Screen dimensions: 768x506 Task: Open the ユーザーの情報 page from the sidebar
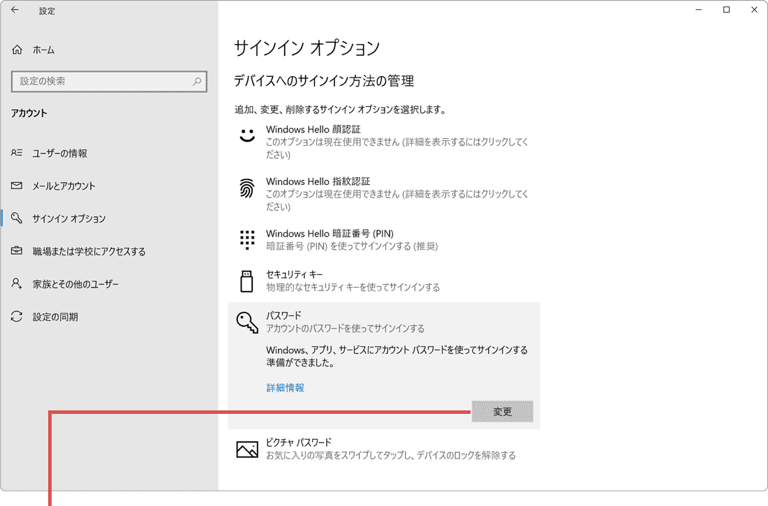(59, 153)
